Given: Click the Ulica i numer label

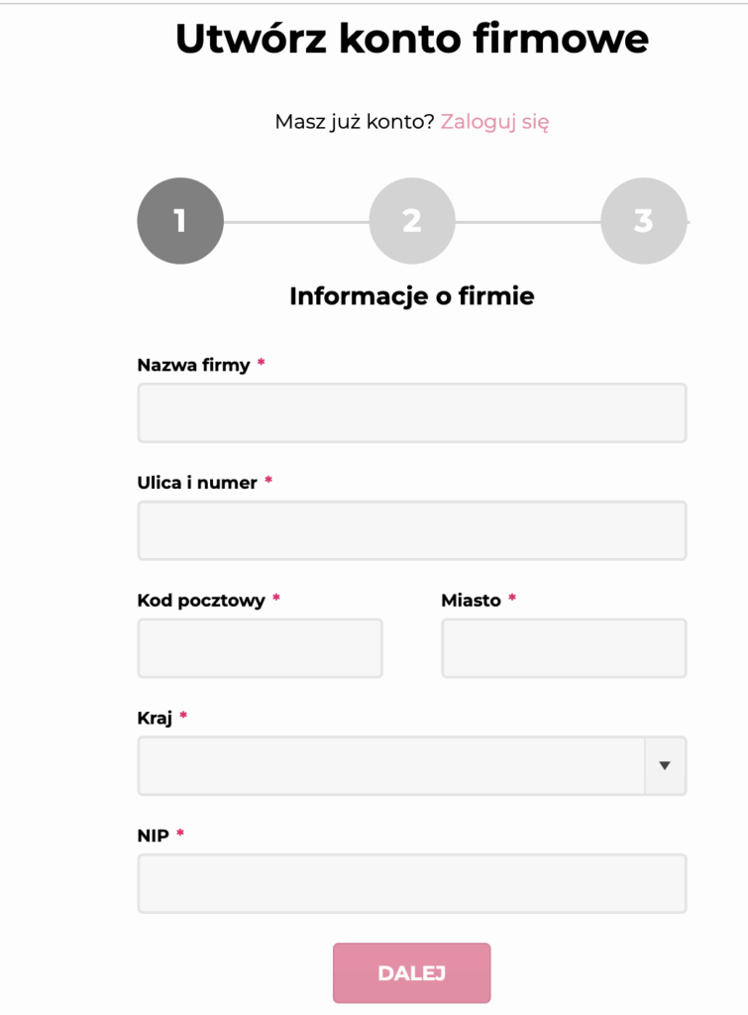Looking at the screenshot, I should point(197,483).
